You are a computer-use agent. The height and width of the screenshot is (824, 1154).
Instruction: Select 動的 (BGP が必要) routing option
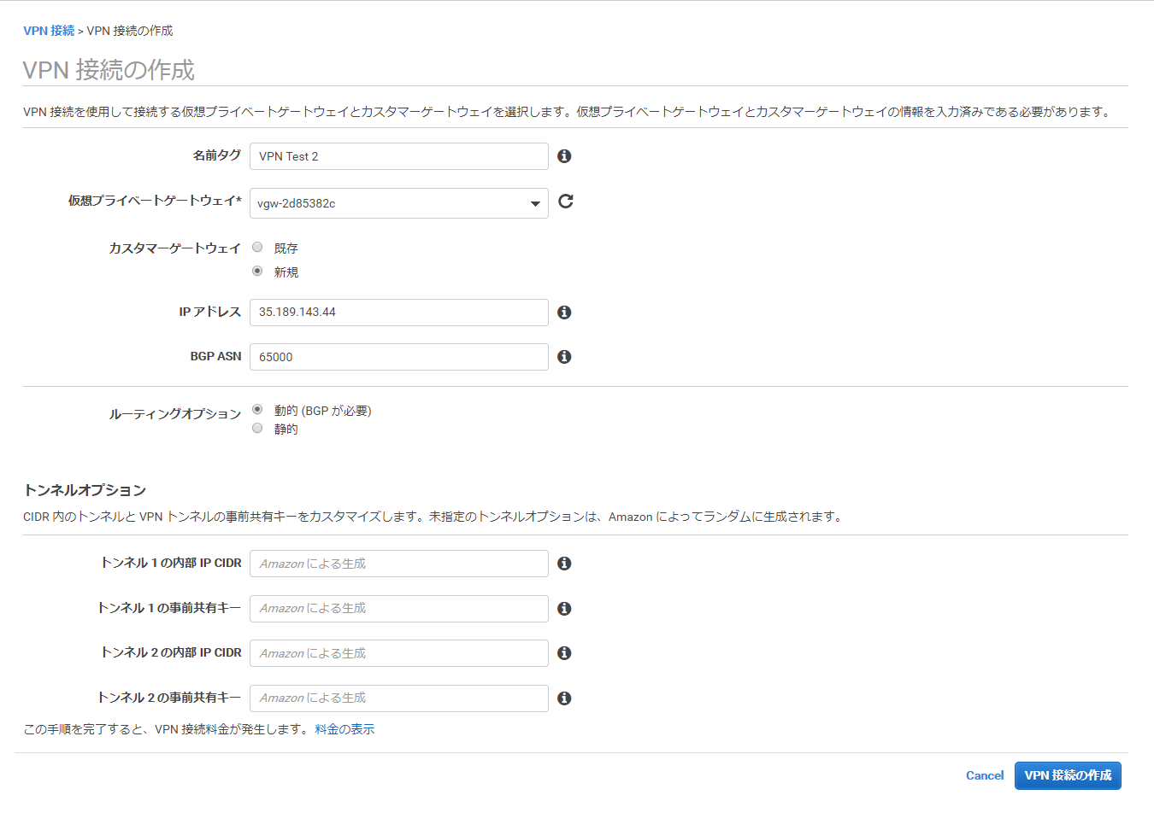(x=257, y=409)
